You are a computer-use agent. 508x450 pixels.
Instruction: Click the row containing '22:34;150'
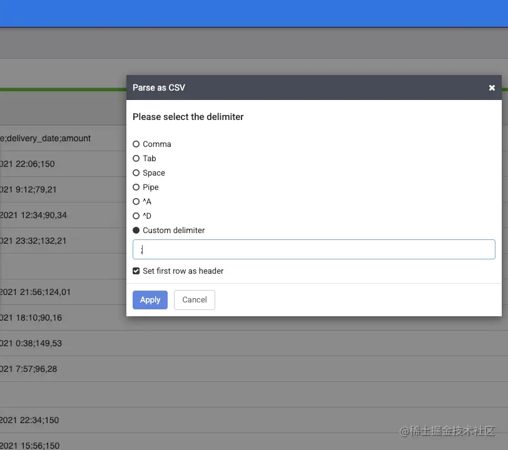click(x=254, y=420)
